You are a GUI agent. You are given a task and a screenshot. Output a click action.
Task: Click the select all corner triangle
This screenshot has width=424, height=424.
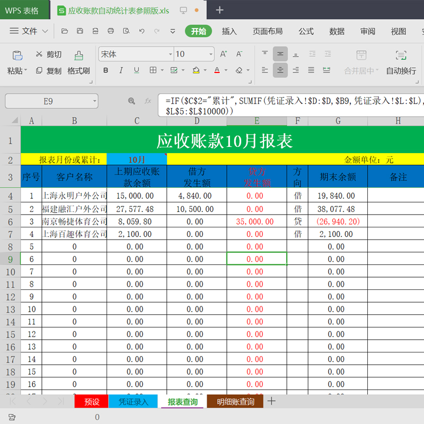coord(15,120)
